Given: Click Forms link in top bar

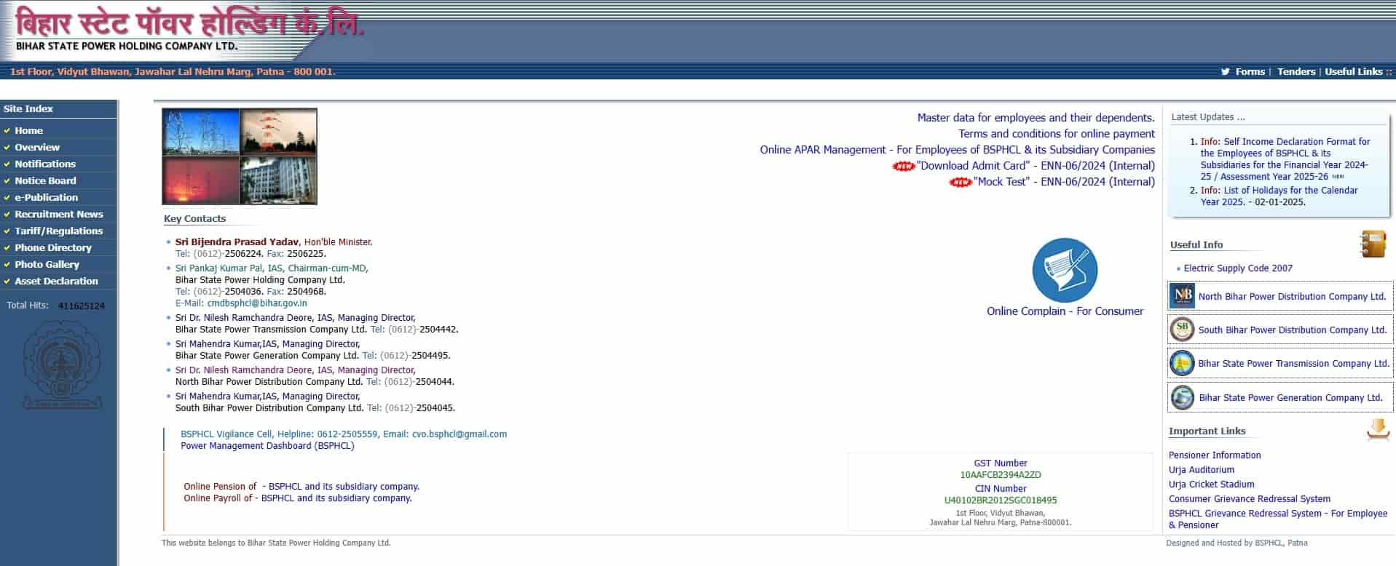Looking at the screenshot, I should 1250,71.
